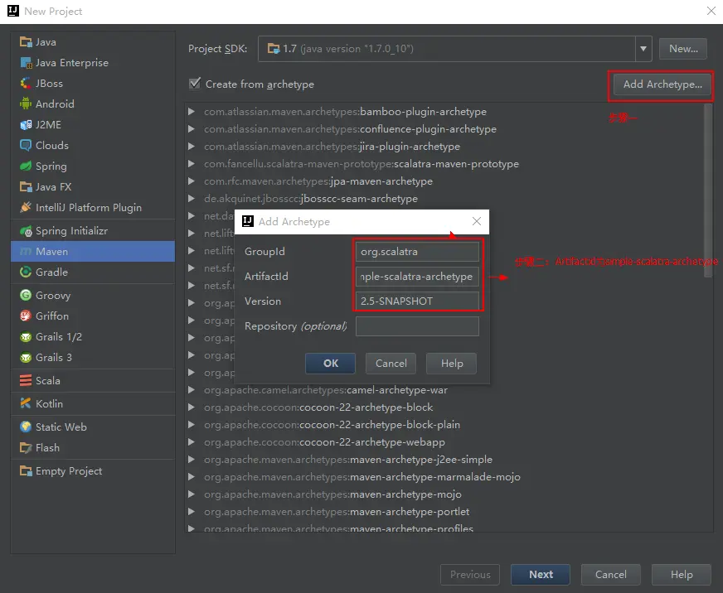Viewport: 723px width, 593px height.
Task: Choose the Spring Initializr icon
Action: pyautogui.click(x=26, y=231)
